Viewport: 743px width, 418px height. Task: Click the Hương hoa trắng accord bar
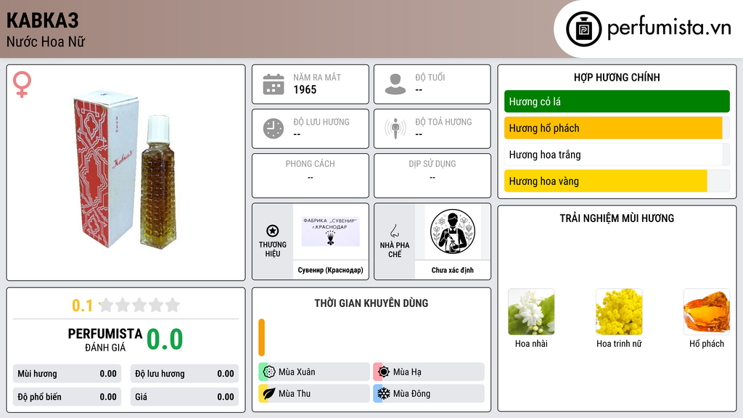coord(617,155)
